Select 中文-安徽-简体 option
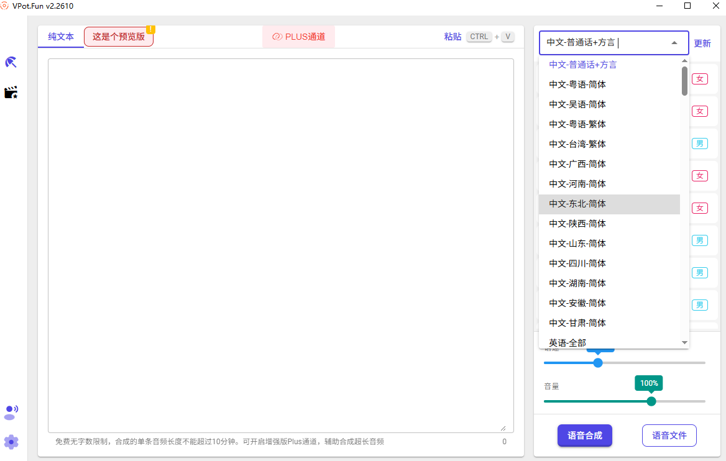 [x=609, y=304]
